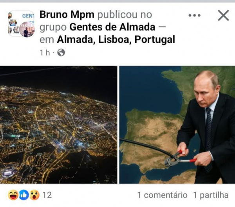Screen dimensions: 235x207
Task: Open Bruno Mpm's profile name link
Action: pyautogui.click(x=67, y=15)
